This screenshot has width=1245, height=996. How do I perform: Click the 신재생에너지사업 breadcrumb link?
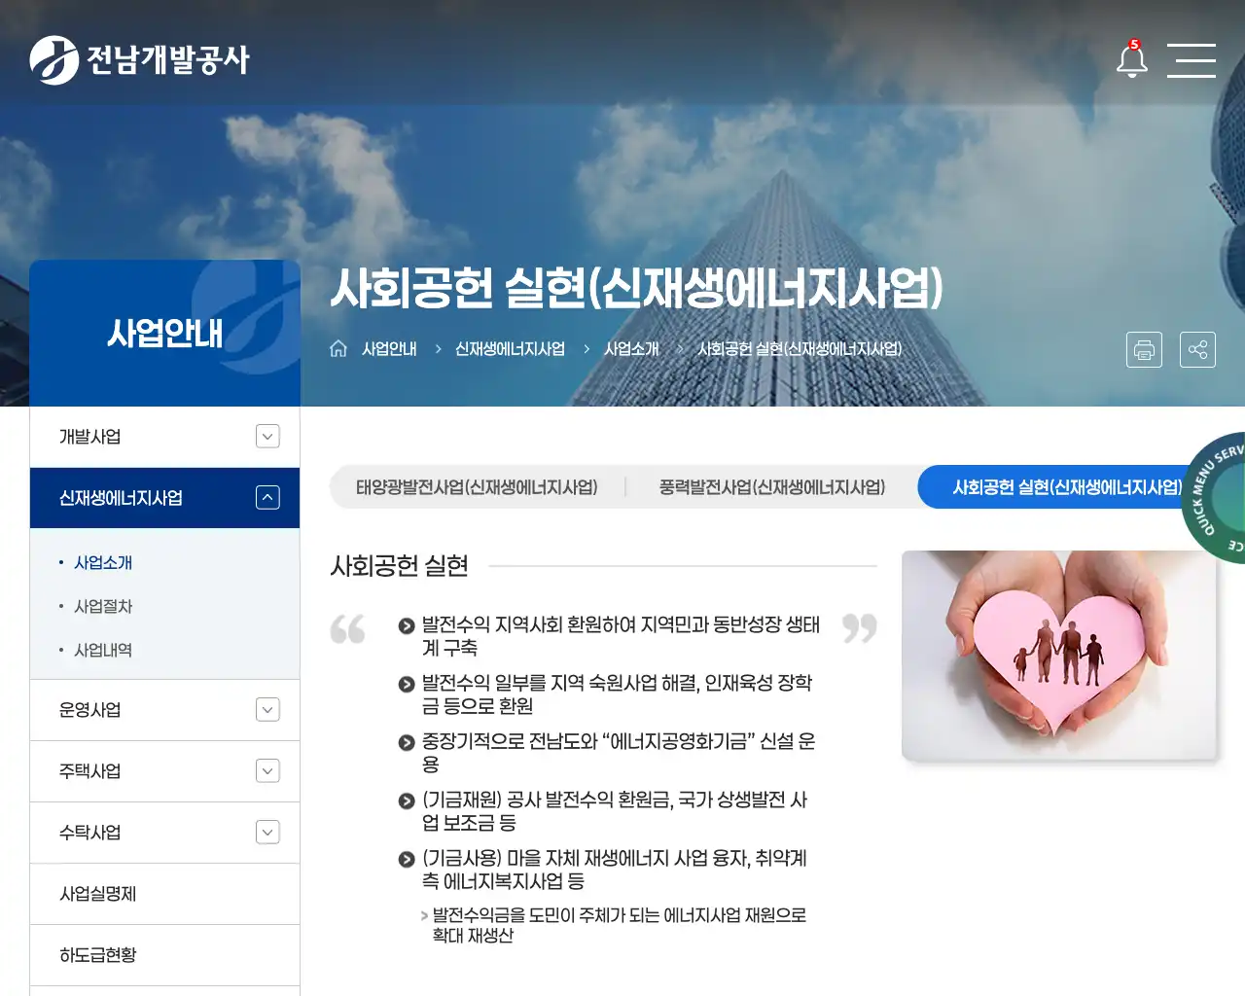tap(510, 349)
